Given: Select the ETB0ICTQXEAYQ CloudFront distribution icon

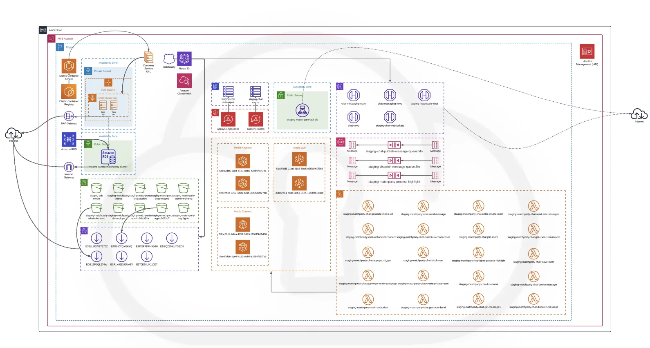Looking at the screenshot, I should coord(121,238).
